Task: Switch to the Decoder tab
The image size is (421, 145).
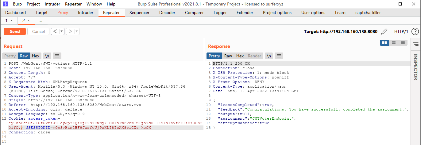Action: (167, 13)
